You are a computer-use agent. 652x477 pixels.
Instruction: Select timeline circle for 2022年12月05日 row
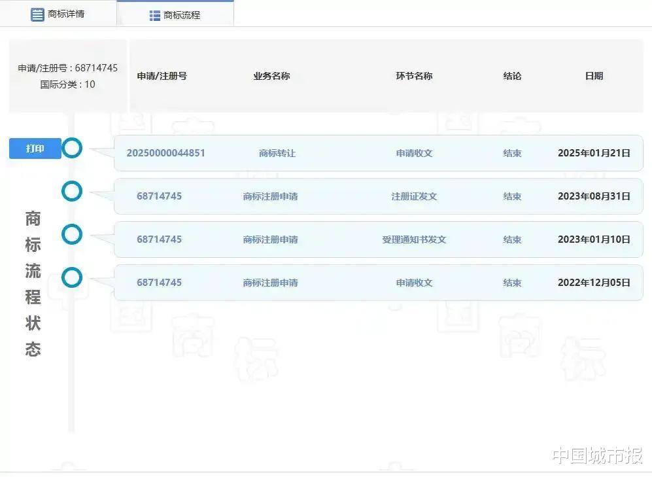[x=72, y=277]
